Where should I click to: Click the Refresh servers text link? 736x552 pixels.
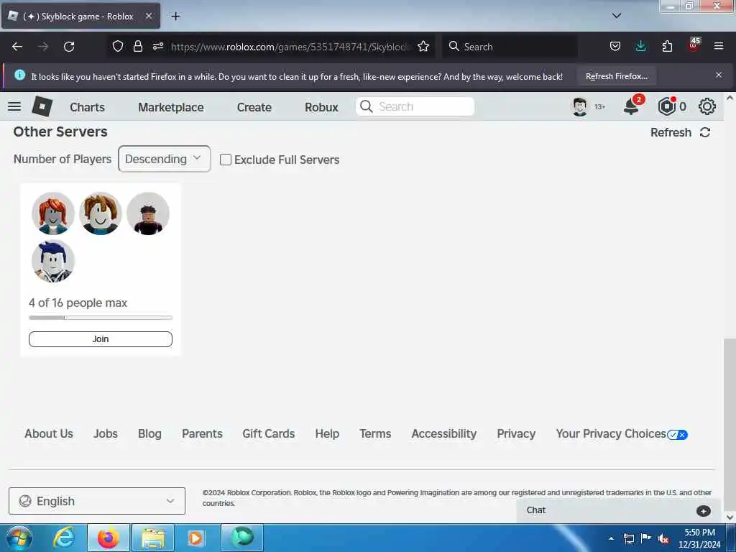(671, 132)
